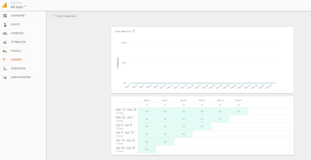The image size is (311, 160).
Task: Click the Firebase Analytics logo icon
Action: [x=4, y=5]
